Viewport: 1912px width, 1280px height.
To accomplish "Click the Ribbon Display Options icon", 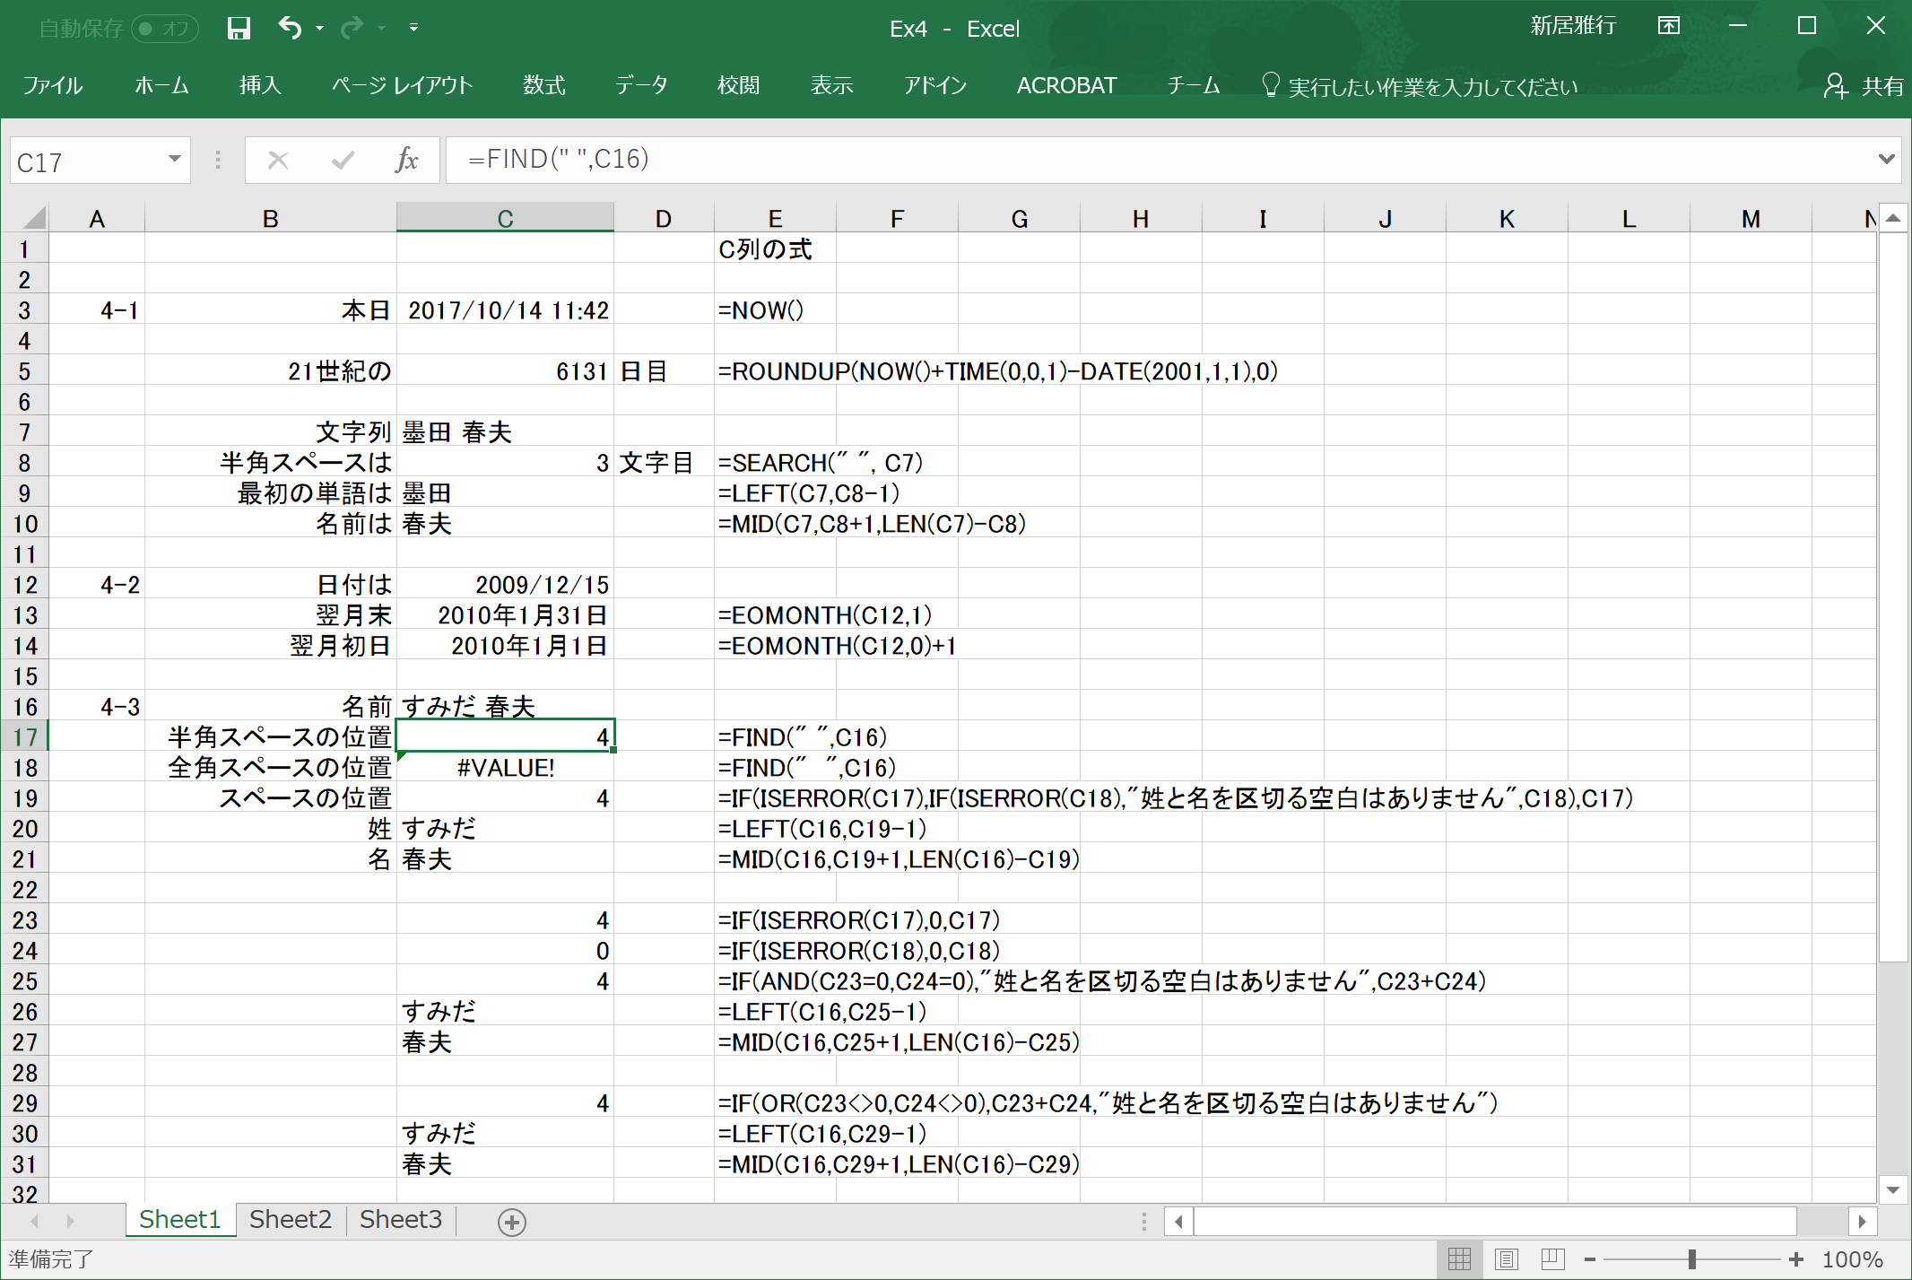I will 1668,26.
